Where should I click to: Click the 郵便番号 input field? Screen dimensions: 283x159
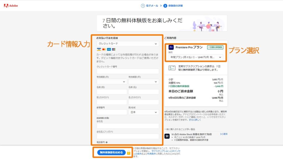(x=112, y=112)
